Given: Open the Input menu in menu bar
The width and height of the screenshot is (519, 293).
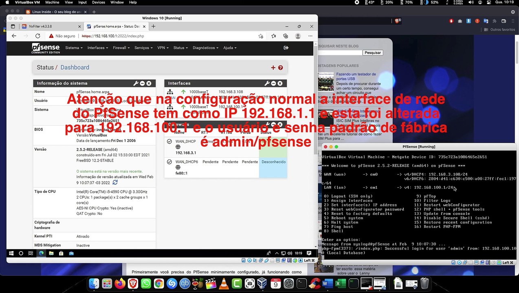Looking at the screenshot, I should (82, 2).
